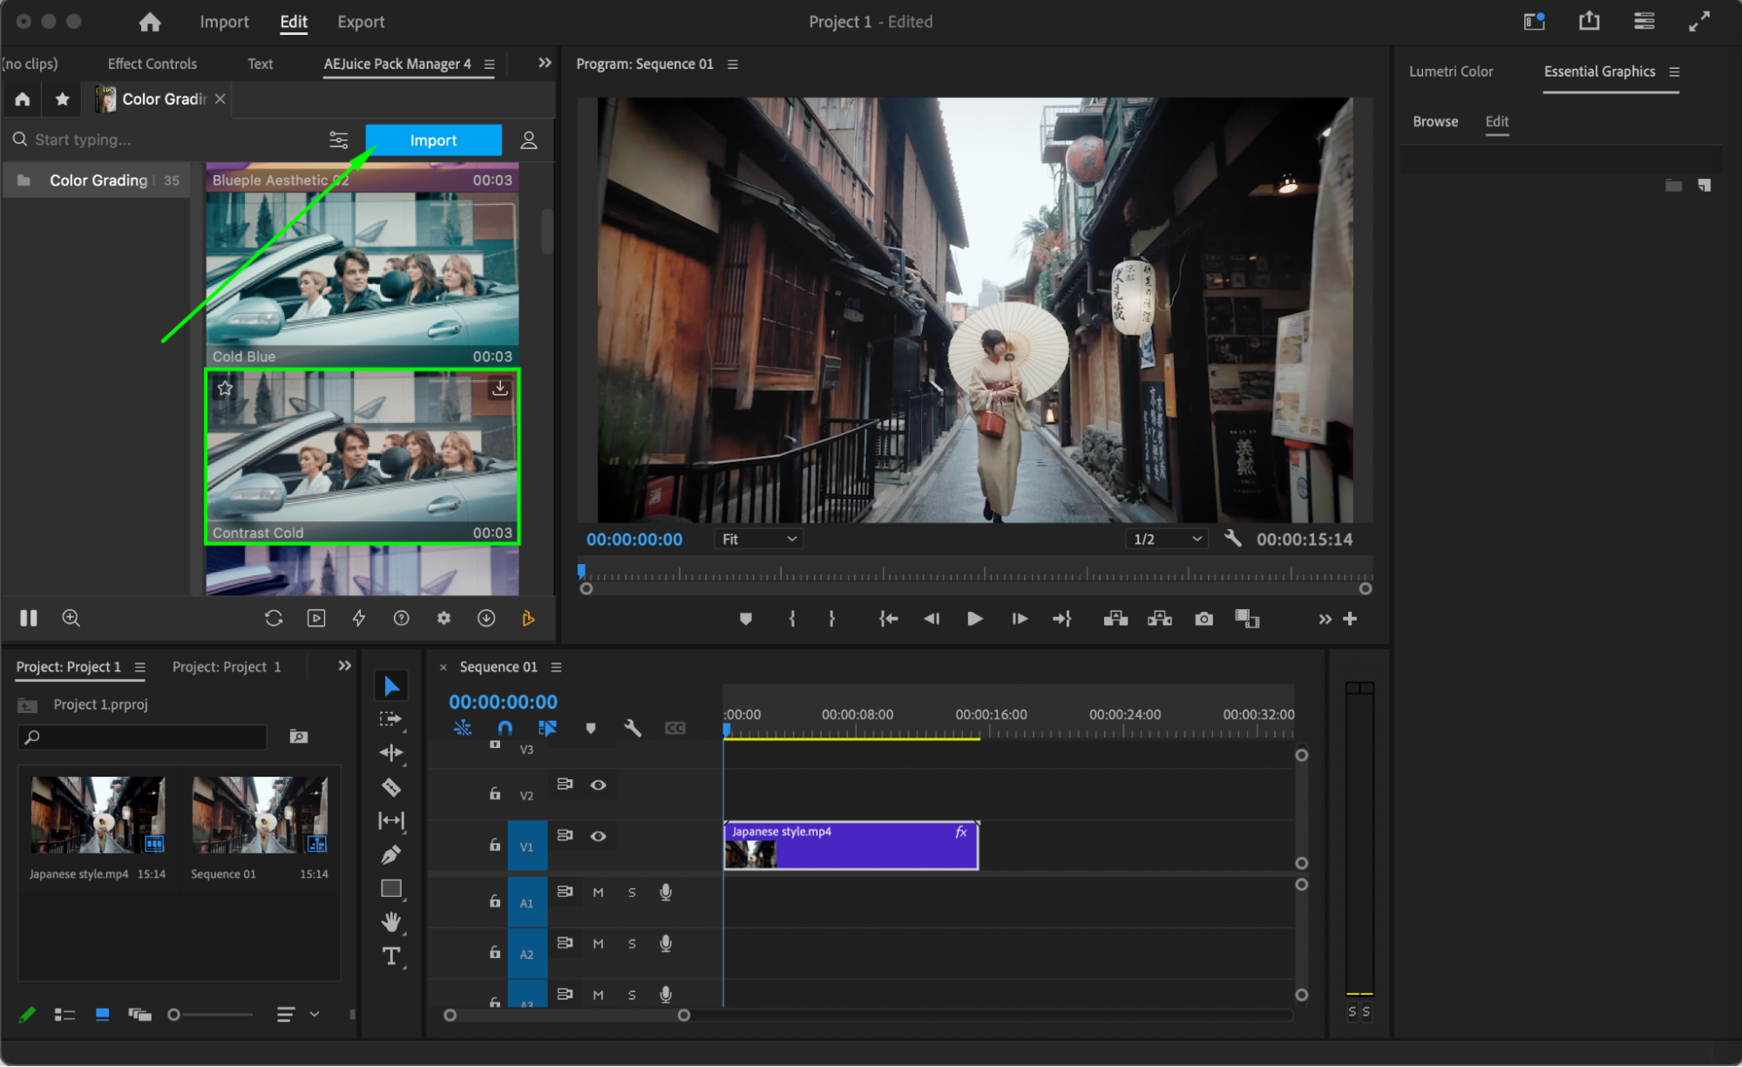Open the Lumetri Color panel tab
The image size is (1742, 1067).
(x=1450, y=71)
